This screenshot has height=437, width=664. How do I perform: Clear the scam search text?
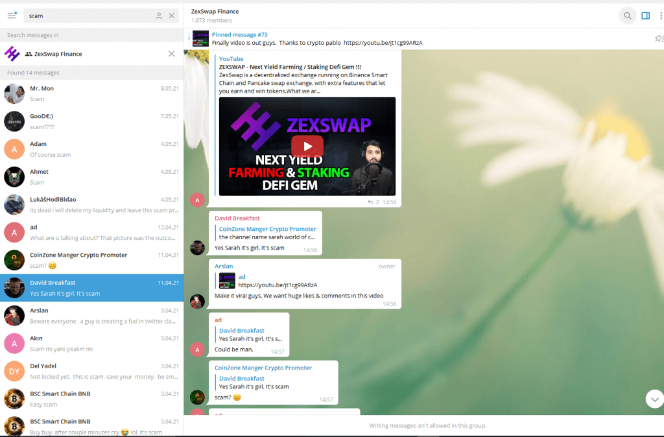pos(171,16)
